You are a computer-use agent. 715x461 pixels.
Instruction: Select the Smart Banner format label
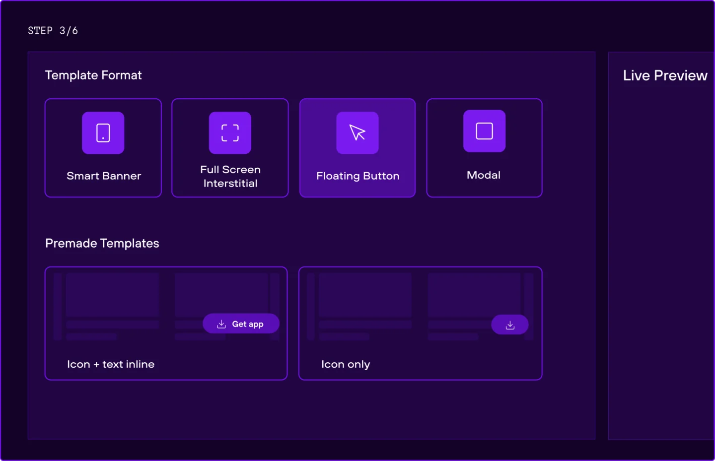(x=104, y=176)
